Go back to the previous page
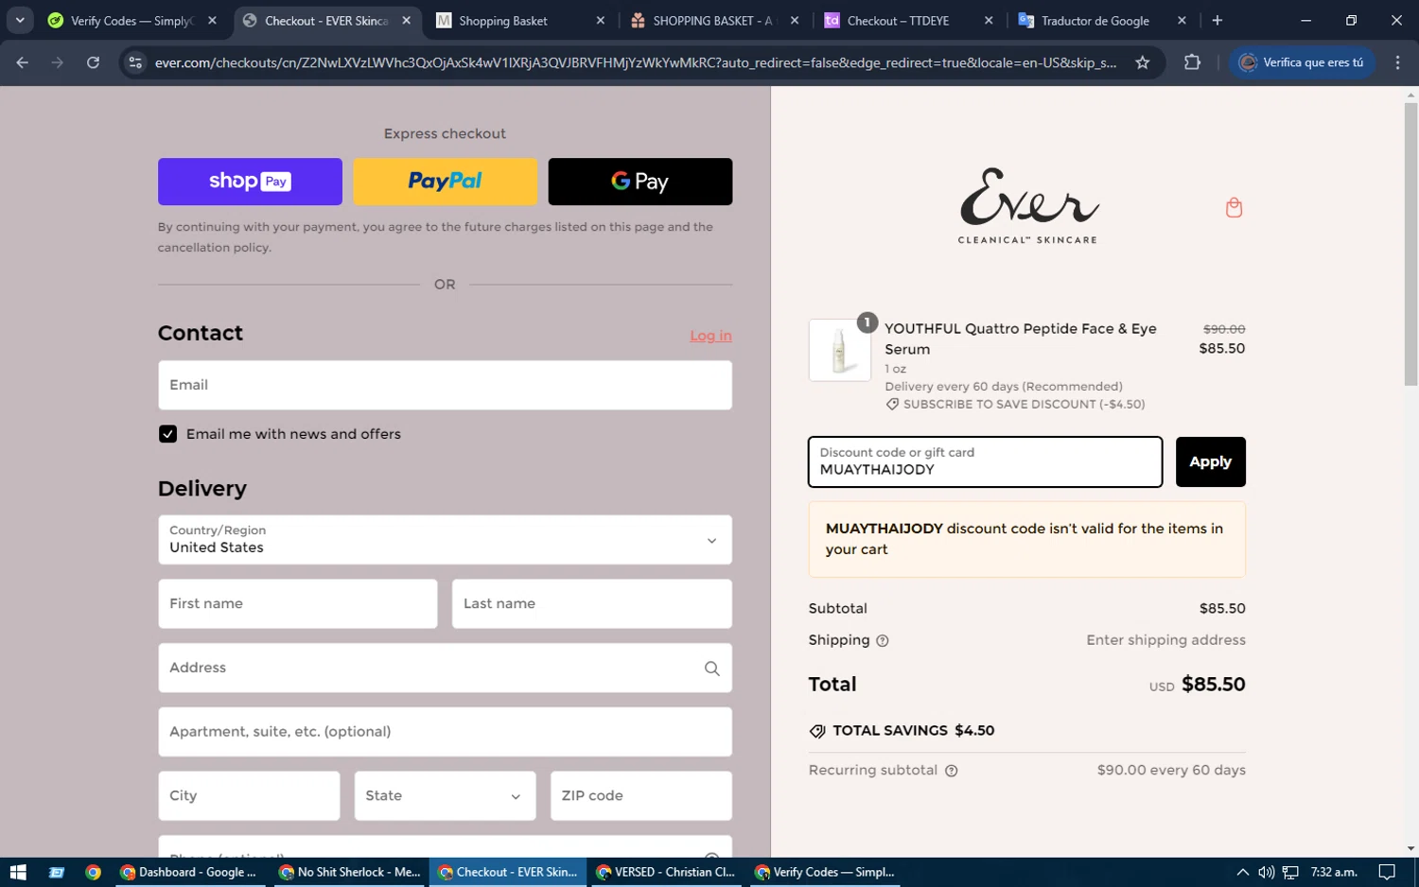The width and height of the screenshot is (1419, 887). (23, 62)
